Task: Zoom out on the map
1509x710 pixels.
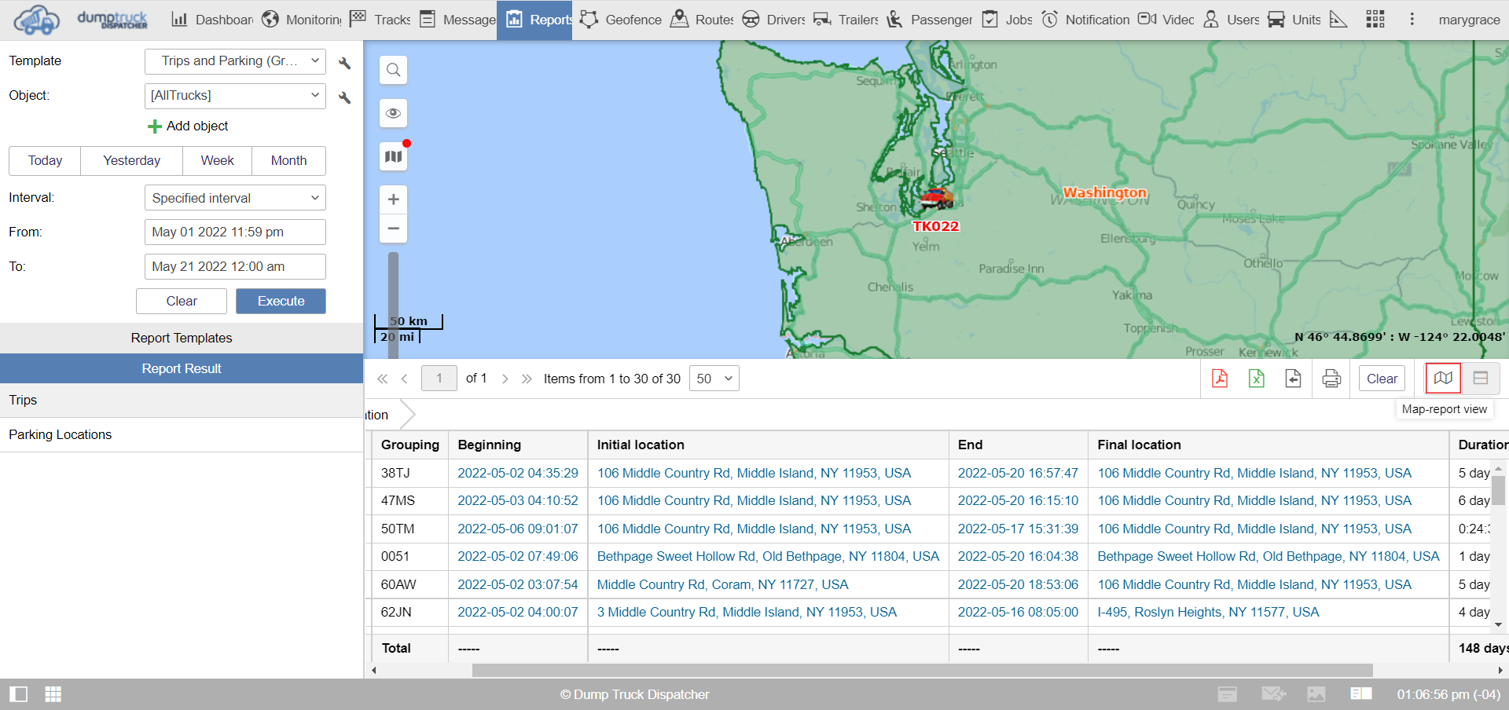Action: 393,229
